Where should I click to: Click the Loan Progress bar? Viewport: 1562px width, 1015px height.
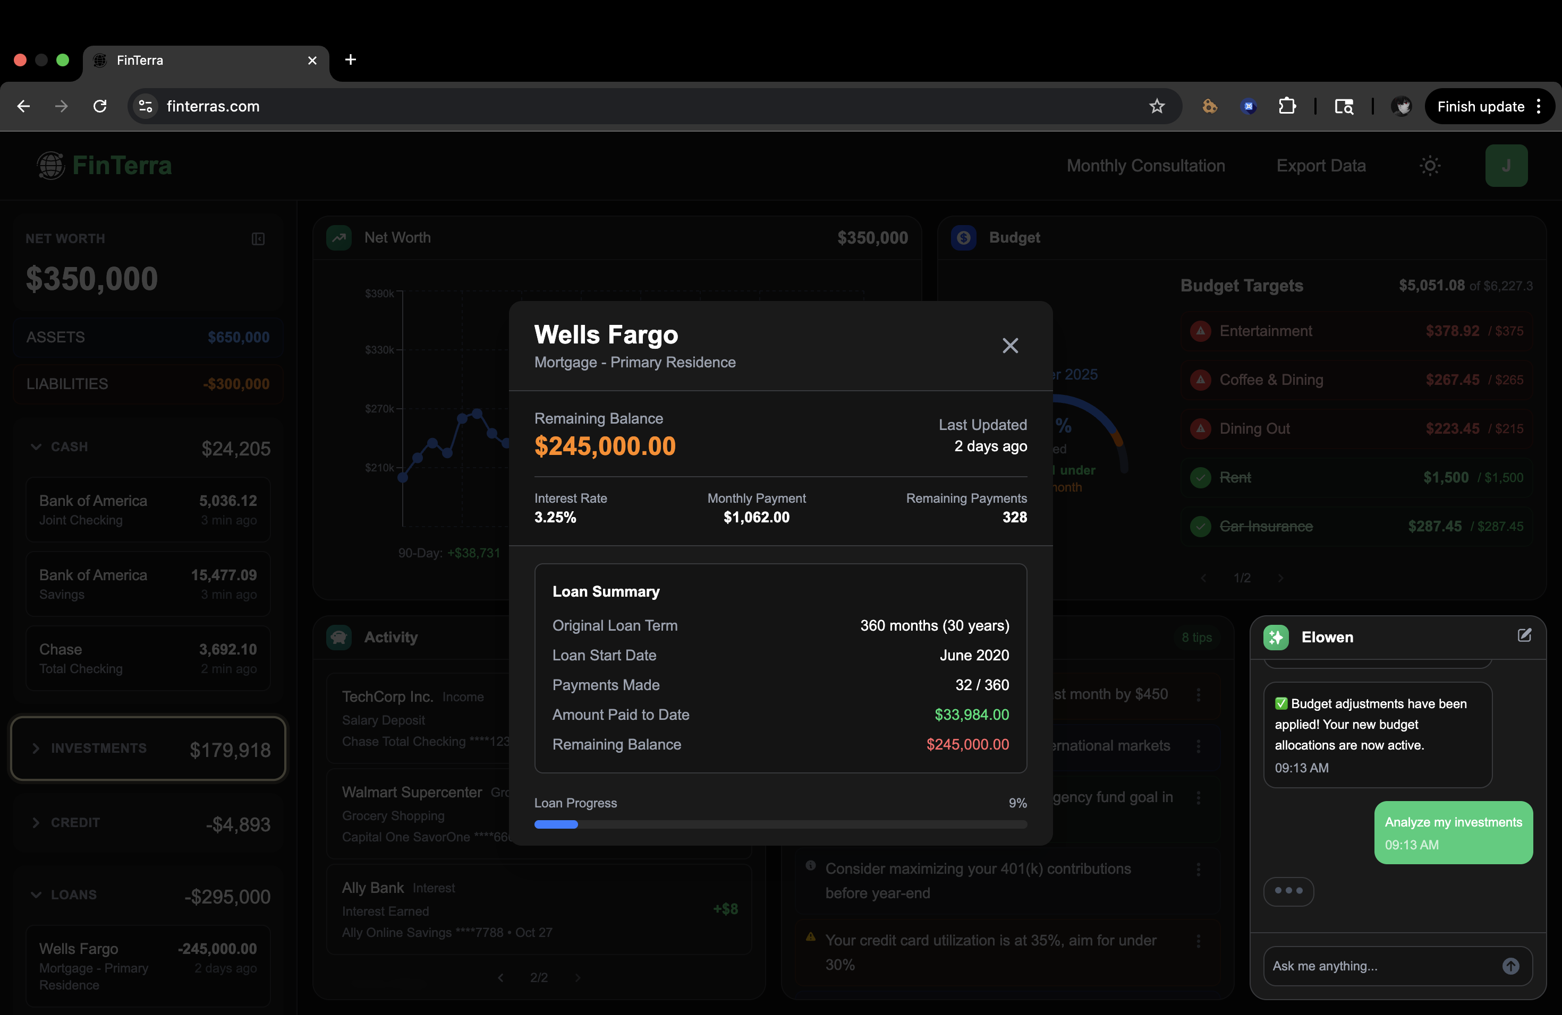[780, 825]
